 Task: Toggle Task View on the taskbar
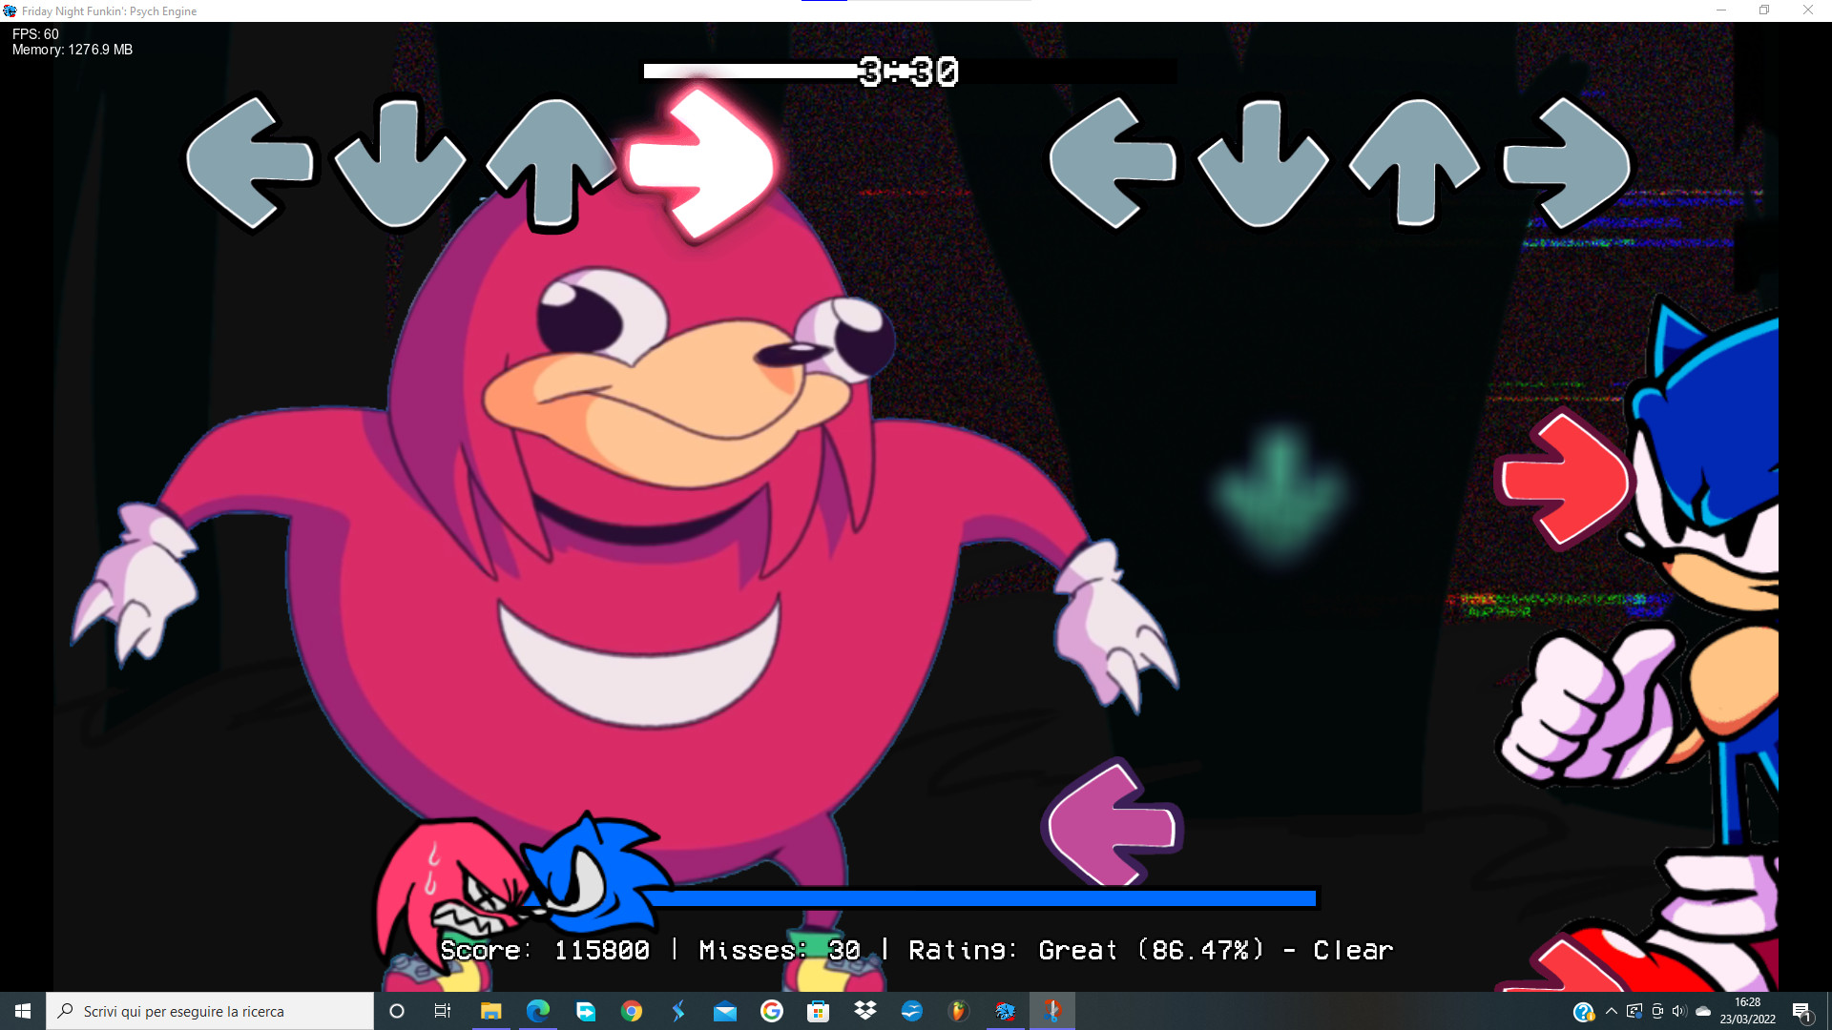pyautogui.click(x=442, y=1011)
